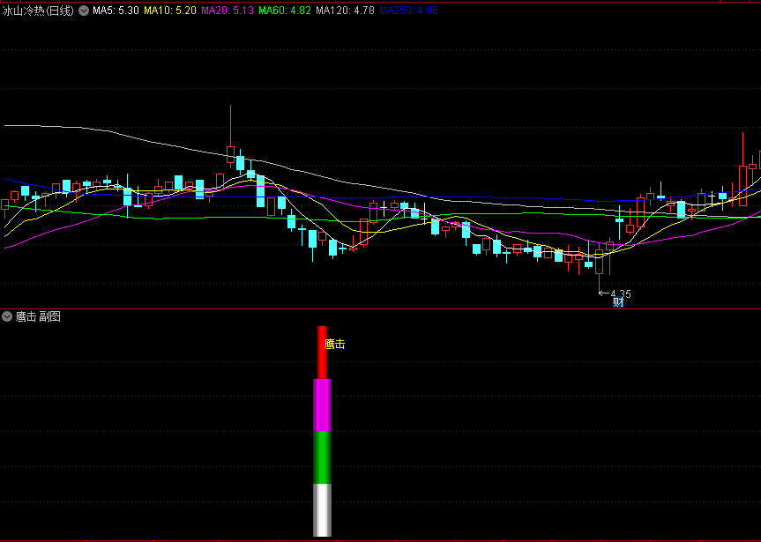Click the MA20: 5.13 indicator label
Viewport: 761px width, 542px height.
click(228, 11)
